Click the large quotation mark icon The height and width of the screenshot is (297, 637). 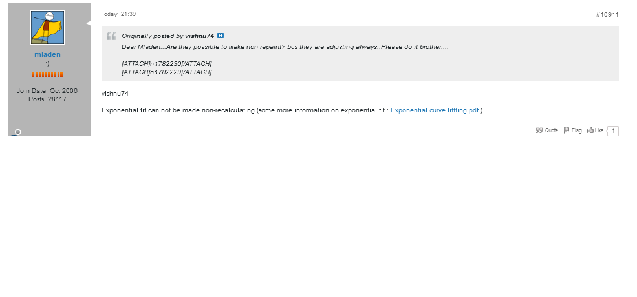111,36
